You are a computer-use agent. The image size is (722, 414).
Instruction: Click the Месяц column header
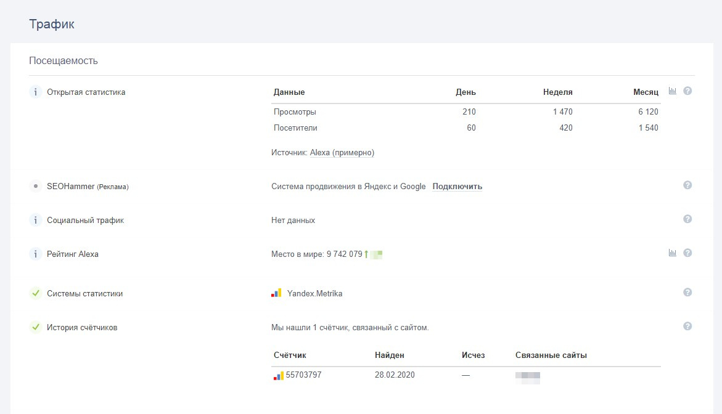[x=646, y=92]
